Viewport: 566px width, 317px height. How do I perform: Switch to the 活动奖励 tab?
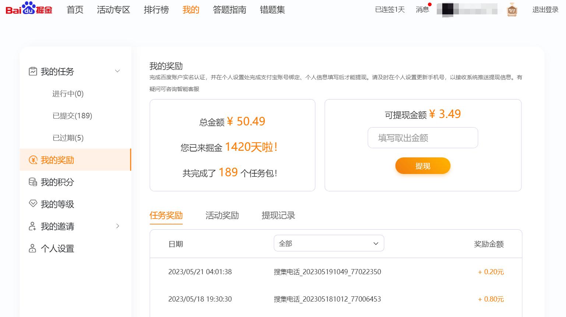(222, 216)
